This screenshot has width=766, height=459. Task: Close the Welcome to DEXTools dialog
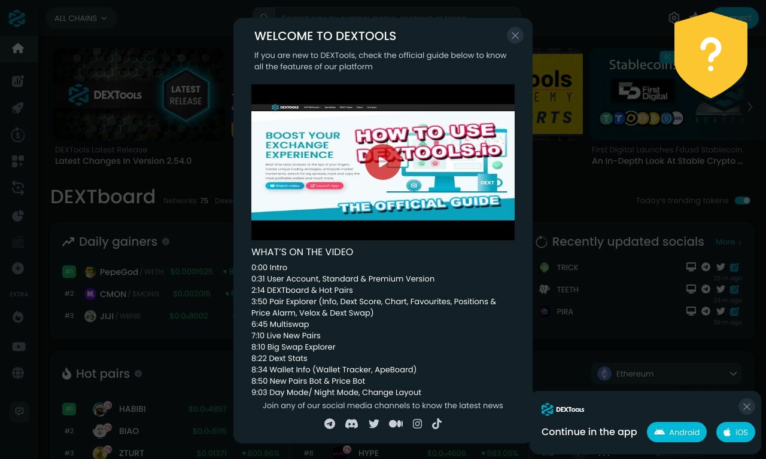pos(515,36)
